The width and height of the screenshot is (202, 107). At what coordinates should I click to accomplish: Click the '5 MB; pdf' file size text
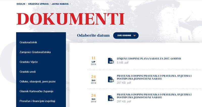pyautogui.click(x=123, y=63)
